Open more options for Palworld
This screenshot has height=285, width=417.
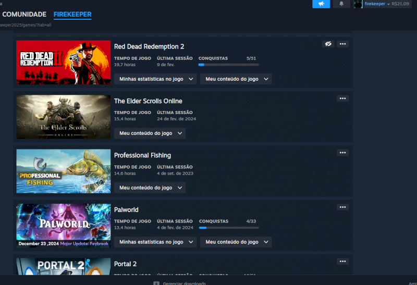coord(342,207)
